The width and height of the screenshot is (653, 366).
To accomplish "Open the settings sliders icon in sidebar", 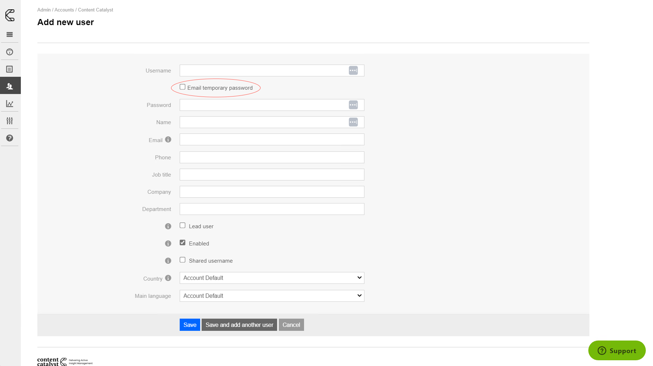I will [x=10, y=121].
